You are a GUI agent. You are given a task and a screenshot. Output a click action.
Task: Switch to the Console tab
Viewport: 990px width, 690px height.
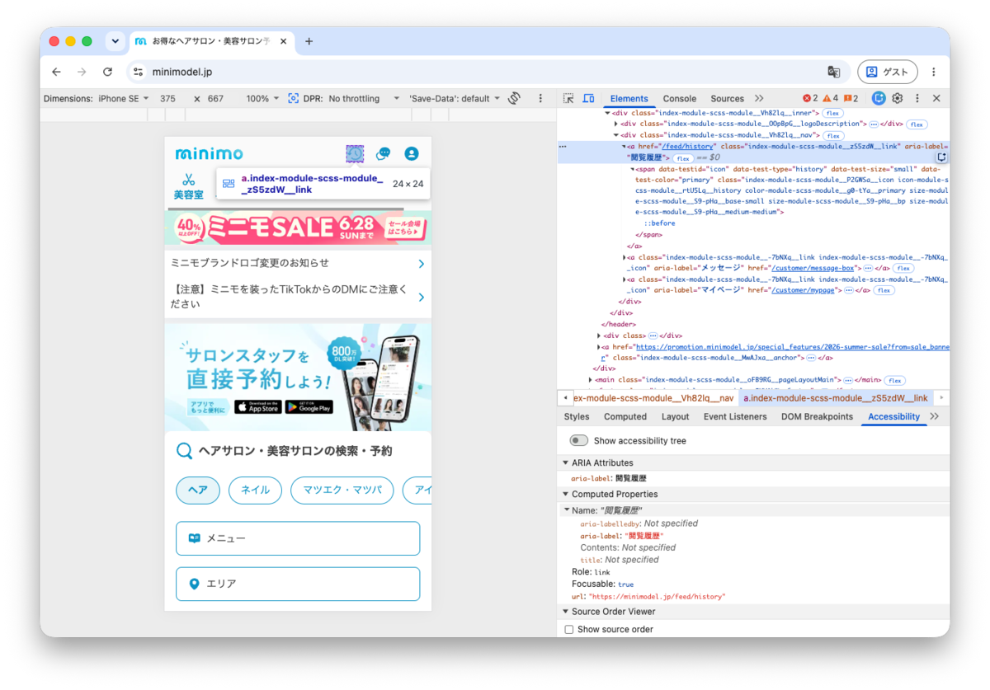(x=680, y=98)
